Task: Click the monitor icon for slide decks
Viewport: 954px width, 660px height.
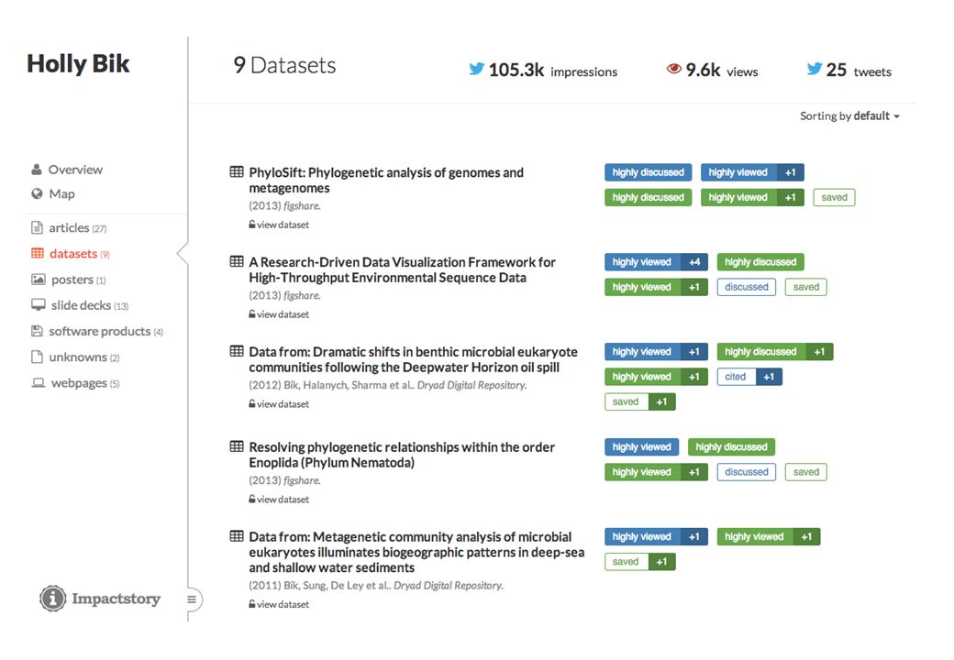Action: pos(39,305)
